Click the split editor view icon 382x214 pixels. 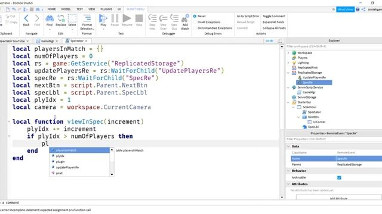pos(280,41)
